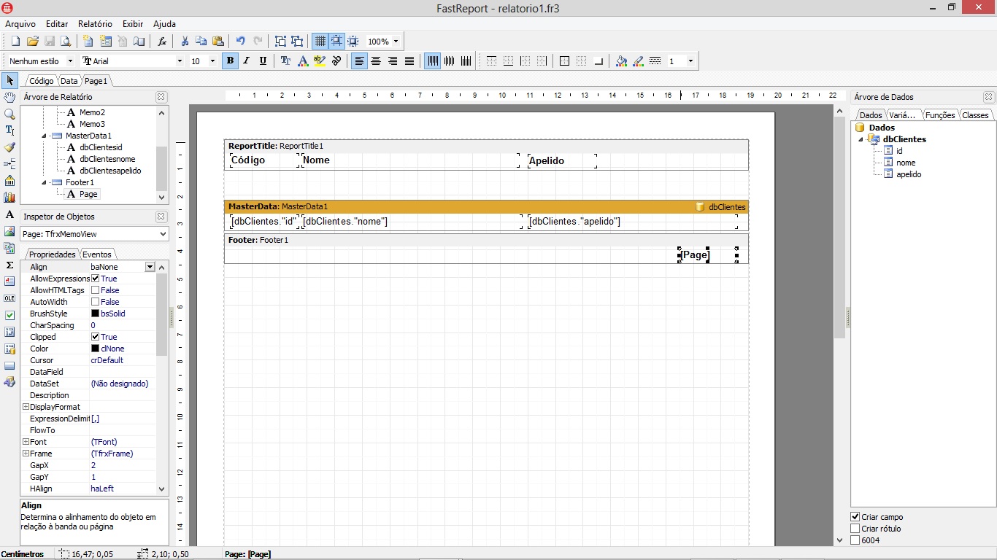Collapse the dbClientes node in Árvore de Dados
This screenshot has width=997, height=560.
tap(860, 139)
